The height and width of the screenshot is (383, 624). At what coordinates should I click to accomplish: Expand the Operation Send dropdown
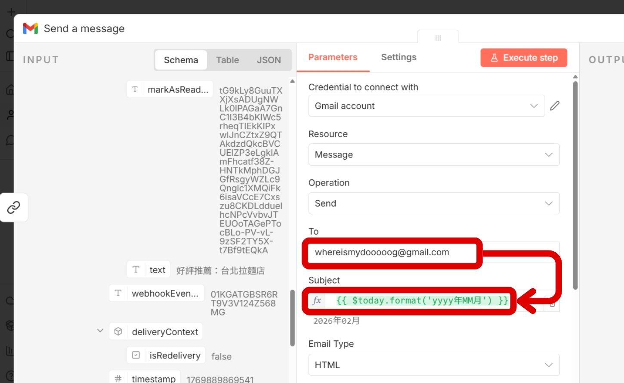[433, 203]
